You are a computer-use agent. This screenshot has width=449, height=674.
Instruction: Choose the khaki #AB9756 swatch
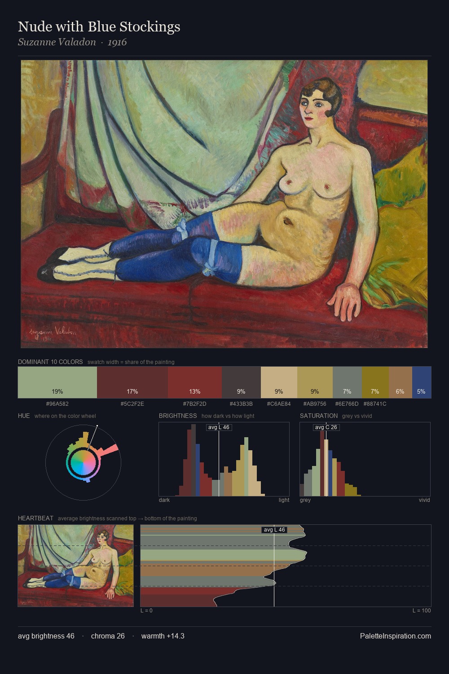(x=315, y=382)
